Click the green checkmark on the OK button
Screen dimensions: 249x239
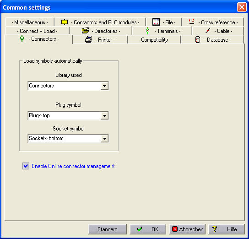[x=140, y=229]
